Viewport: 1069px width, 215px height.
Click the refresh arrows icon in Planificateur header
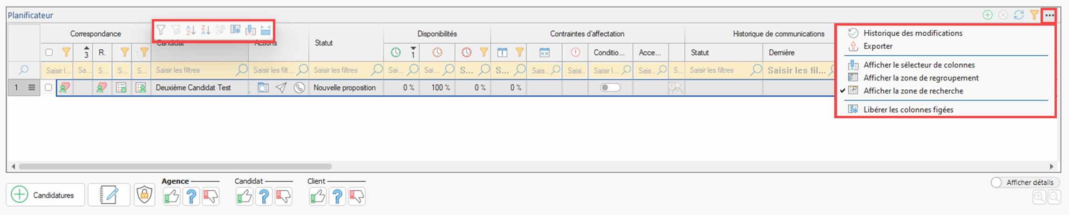tap(1019, 15)
